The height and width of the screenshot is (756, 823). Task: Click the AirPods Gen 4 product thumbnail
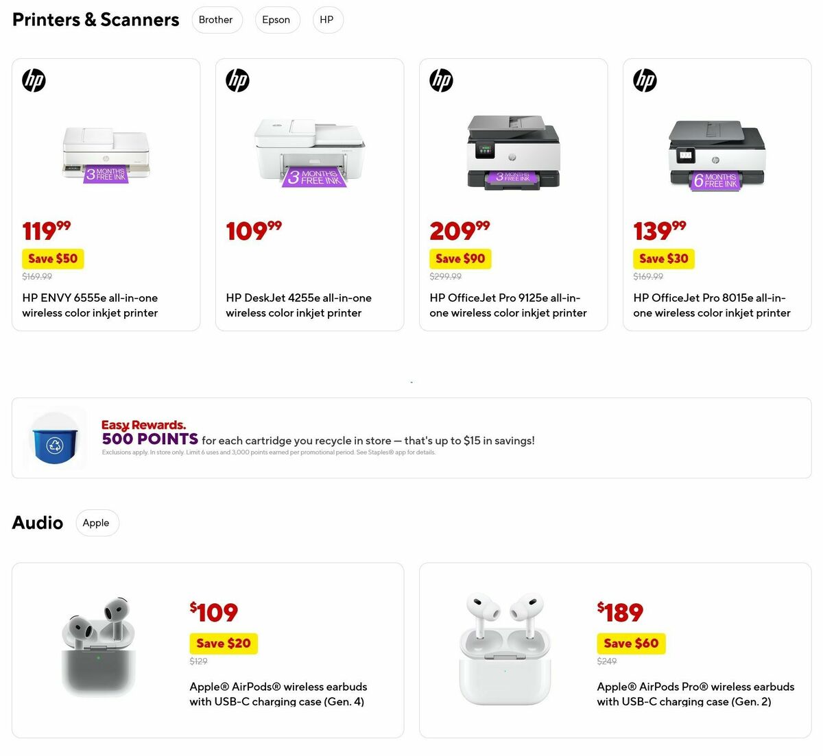coord(98,649)
